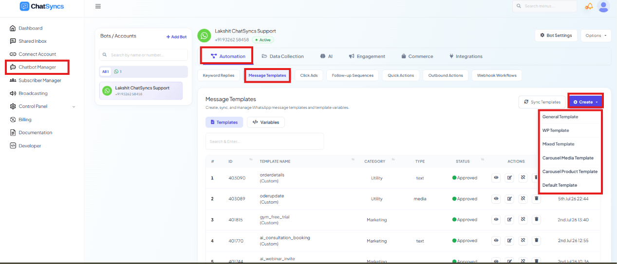Screen dimensions: 617x264
Task: Sort the table by Status column
Action: 483,160
